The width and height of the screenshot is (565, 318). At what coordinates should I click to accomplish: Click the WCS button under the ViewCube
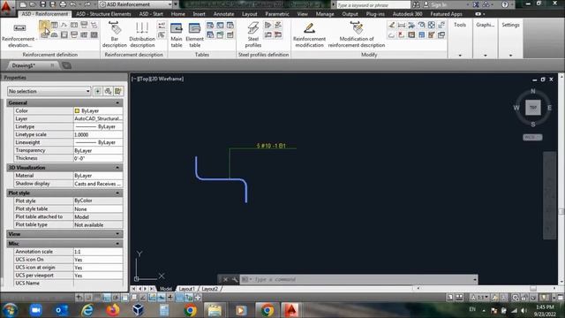coord(532,138)
